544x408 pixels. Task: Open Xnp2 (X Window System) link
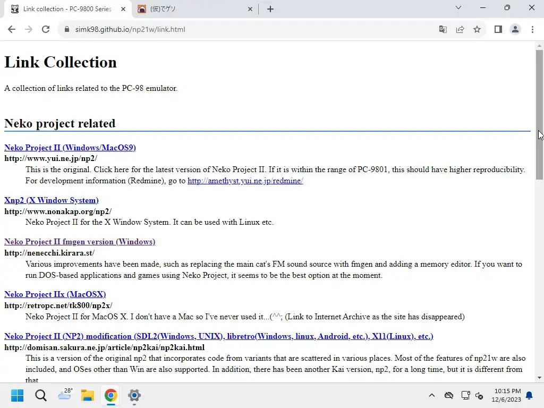52,200
